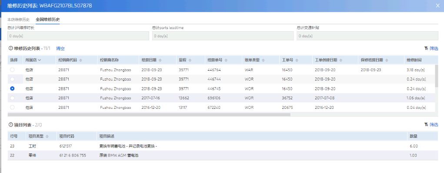Click the WAR bill type cell
The height and width of the screenshot is (173, 444).
[249, 70]
